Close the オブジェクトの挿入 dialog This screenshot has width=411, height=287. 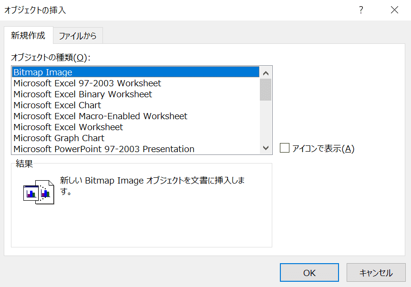(x=394, y=10)
